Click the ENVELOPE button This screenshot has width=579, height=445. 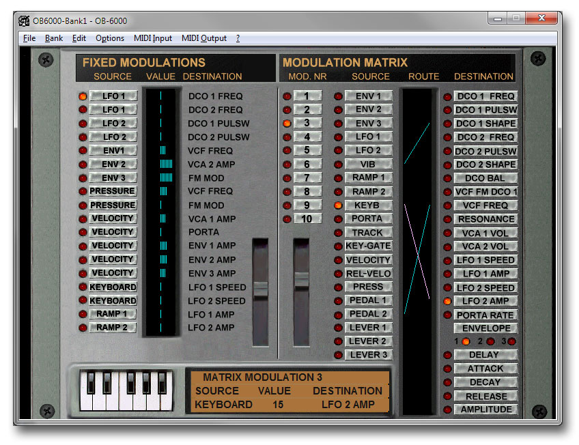pyautogui.click(x=485, y=328)
